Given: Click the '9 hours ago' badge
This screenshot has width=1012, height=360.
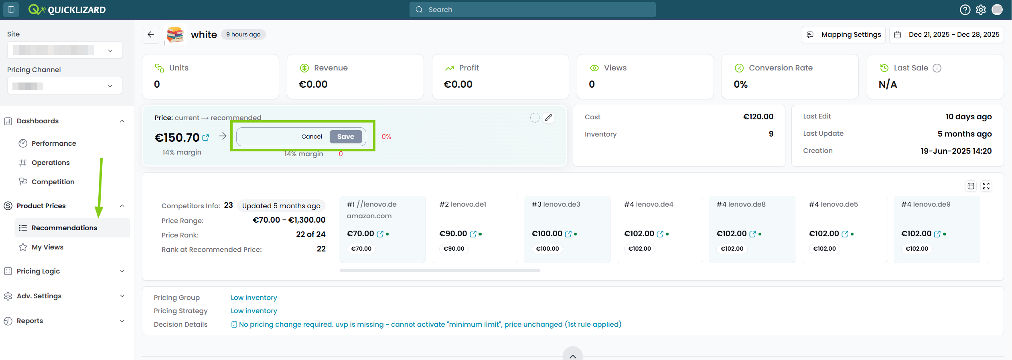Looking at the screenshot, I should pos(243,34).
